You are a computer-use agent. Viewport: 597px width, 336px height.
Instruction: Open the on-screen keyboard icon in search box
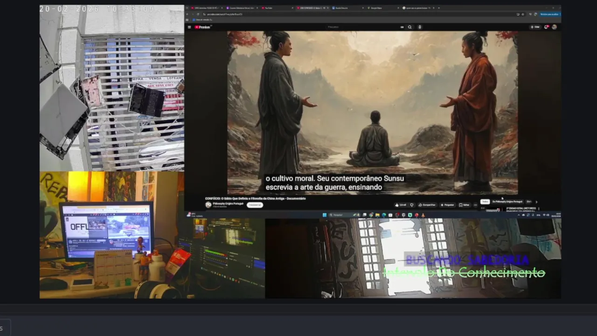tap(402, 27)
